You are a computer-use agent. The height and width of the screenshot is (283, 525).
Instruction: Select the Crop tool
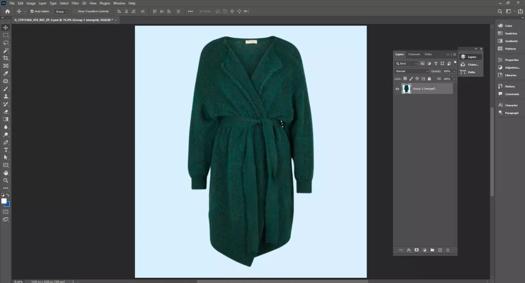point(6,58)
